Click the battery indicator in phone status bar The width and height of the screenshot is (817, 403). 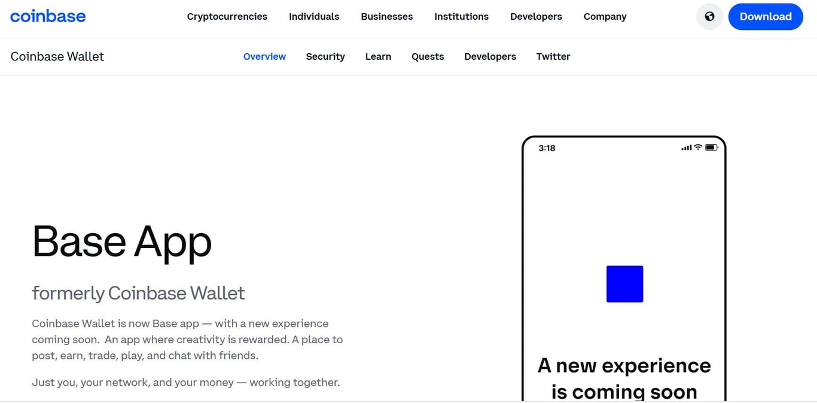(711, 146)
